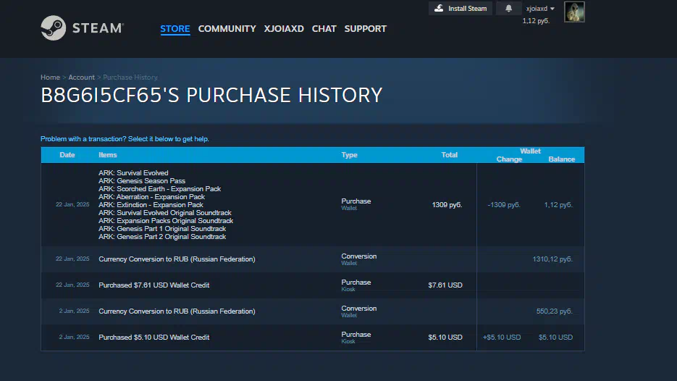Image resolution: width=677 pixels, height=381 pixels.
Task: Click the $5.10 USD balance cell
Action: (x=555, y=338)
